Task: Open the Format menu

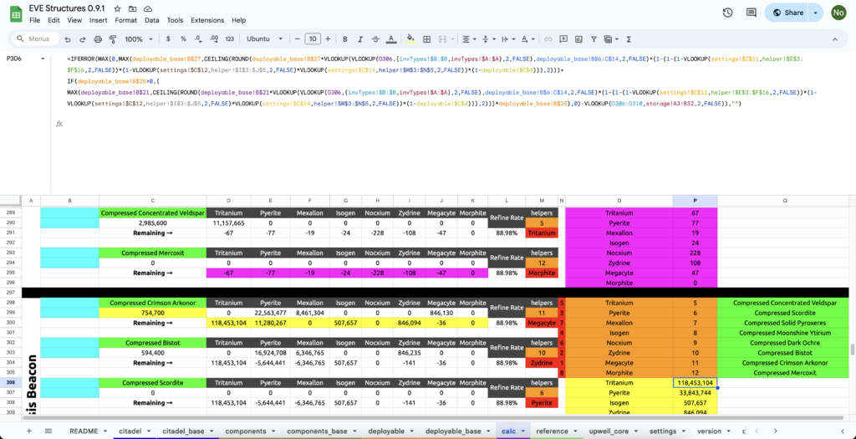Action: pyautogui.click(x=126, y=20)
